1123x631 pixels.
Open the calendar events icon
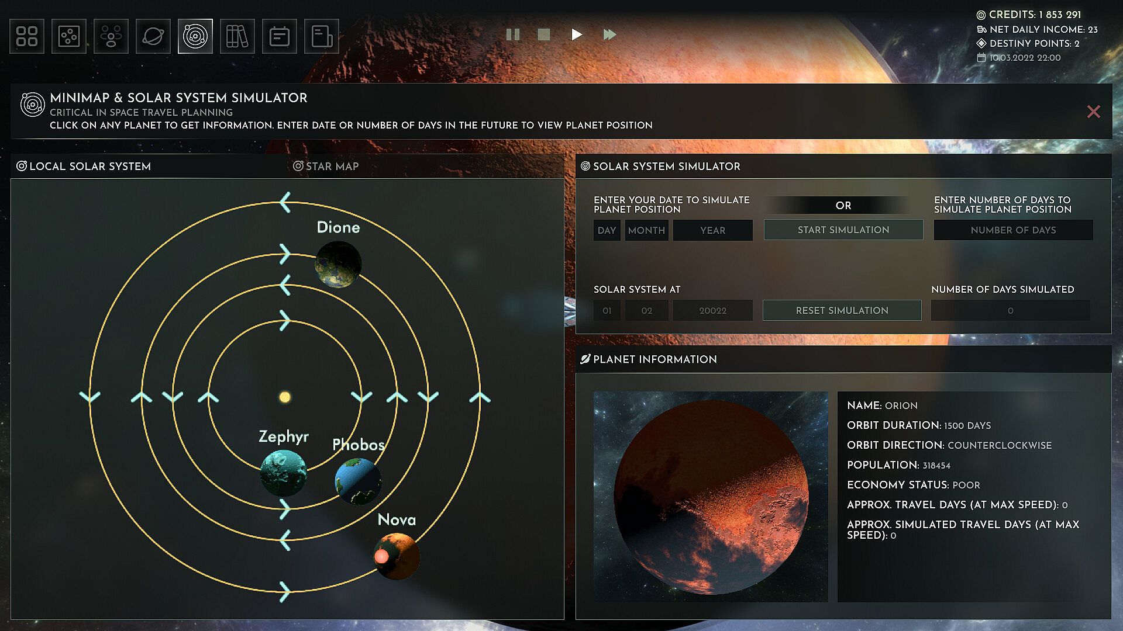click(280, 36)
